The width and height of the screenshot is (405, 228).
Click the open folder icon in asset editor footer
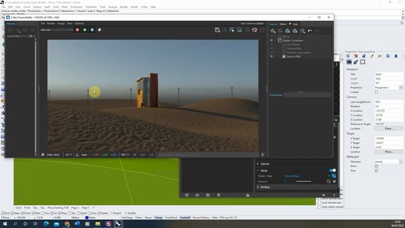(197, 195)
